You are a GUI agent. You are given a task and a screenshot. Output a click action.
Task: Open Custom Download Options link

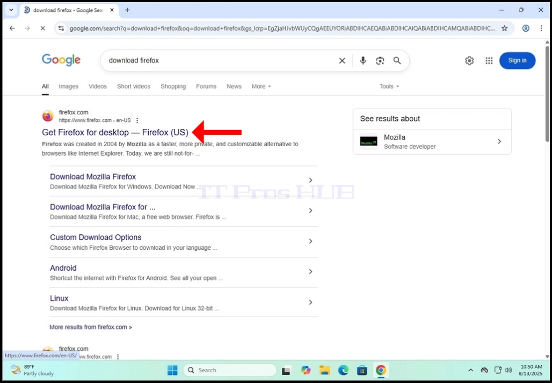tap(96, 237)
